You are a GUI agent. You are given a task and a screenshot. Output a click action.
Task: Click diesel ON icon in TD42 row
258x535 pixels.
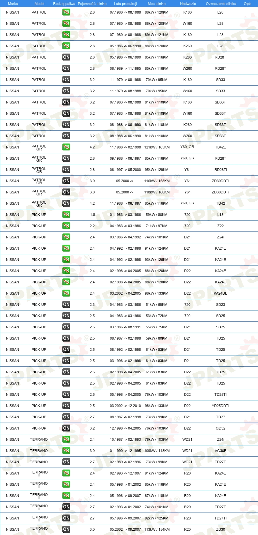point(66,203)
